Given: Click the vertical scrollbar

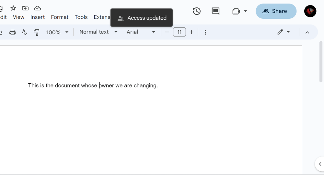Looking at the screenshot, I should pyautogui.click(x=321, y=62).
